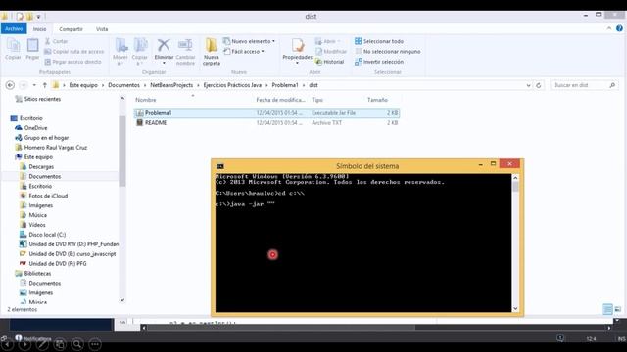Open the Fácil acceso dropdown

tap(244, 52)
